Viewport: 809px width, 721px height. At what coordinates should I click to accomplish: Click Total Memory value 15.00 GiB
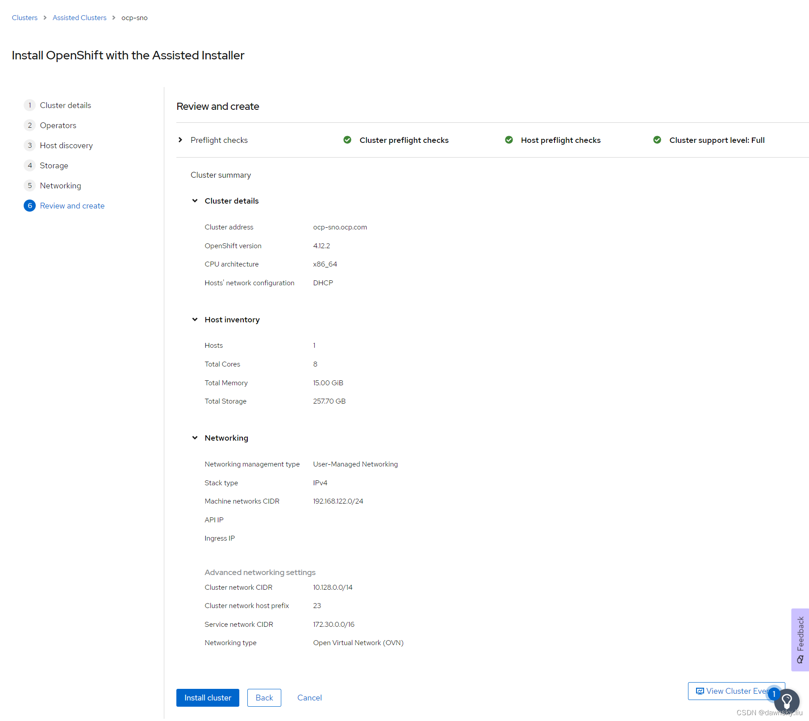pos(328,383)
